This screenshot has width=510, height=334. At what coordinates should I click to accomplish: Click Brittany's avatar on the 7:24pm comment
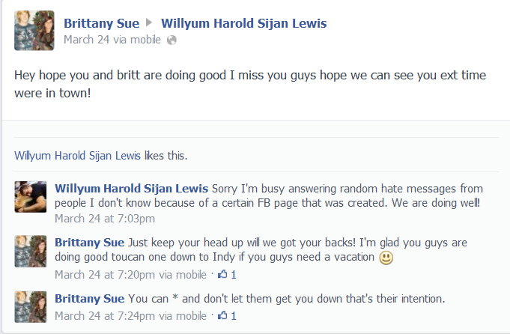[x=30, y=307]
